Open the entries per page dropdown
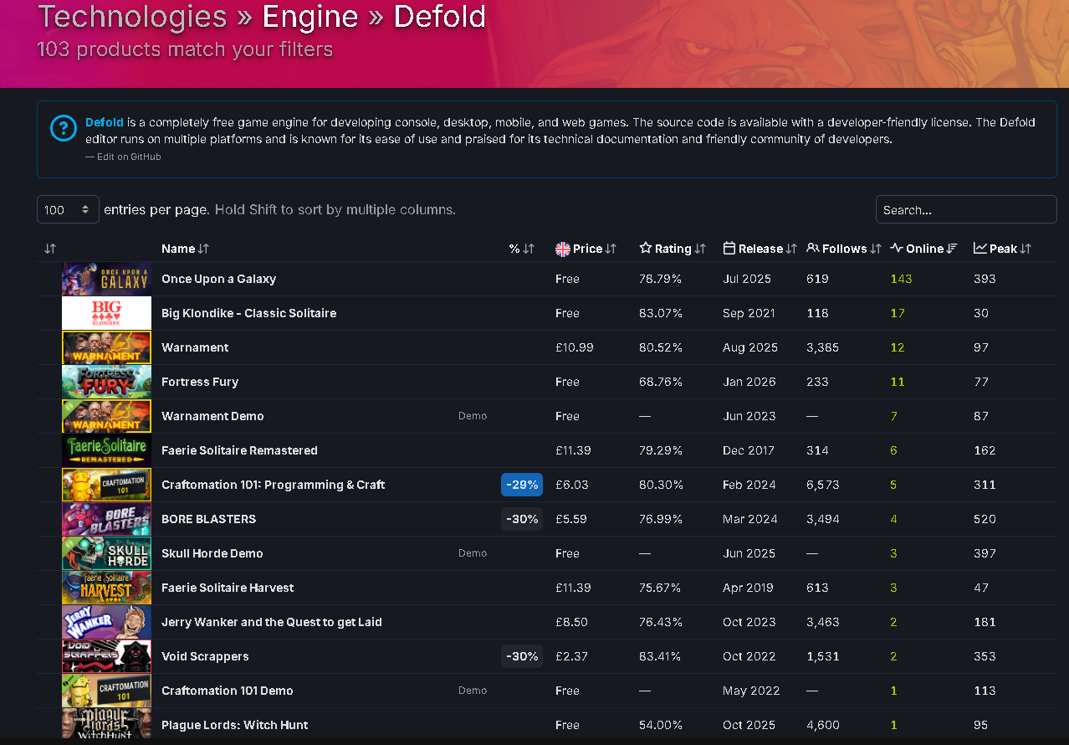1069x745 pixels. (68, 209)
